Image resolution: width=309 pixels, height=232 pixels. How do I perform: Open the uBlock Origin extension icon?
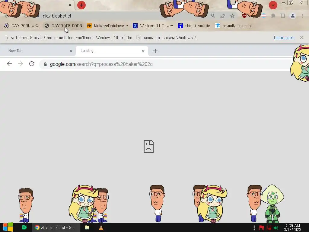point(244,16)
